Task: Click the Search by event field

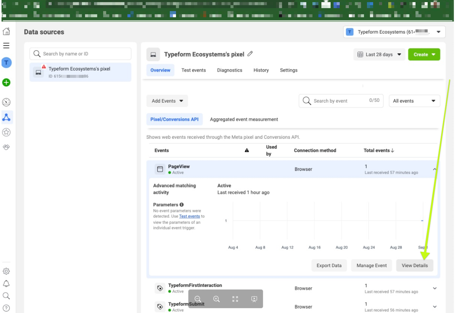Action: click(x=341, y=101)
